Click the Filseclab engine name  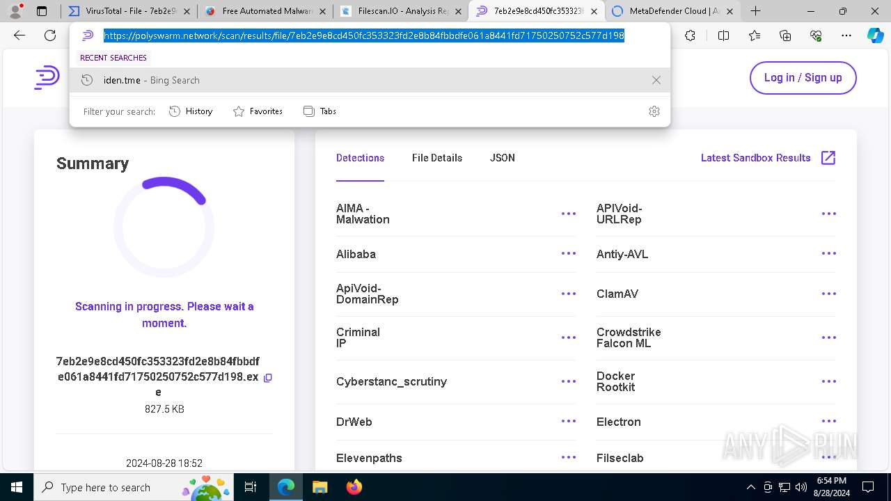coord(620,458)
